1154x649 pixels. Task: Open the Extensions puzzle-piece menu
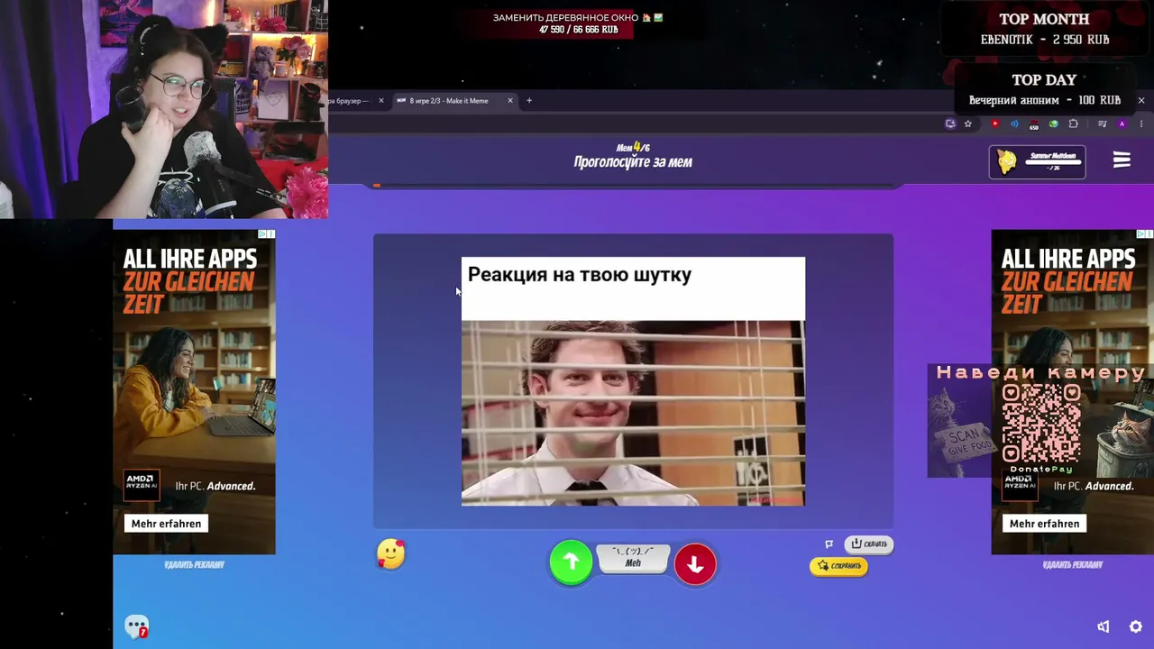(x=1073, y=123)
